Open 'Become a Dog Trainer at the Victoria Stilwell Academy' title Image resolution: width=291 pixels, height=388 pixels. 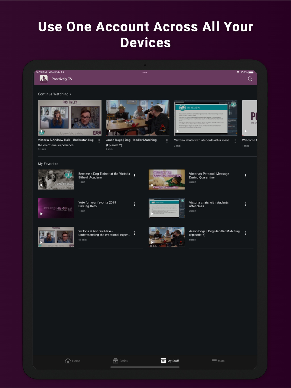104,175
